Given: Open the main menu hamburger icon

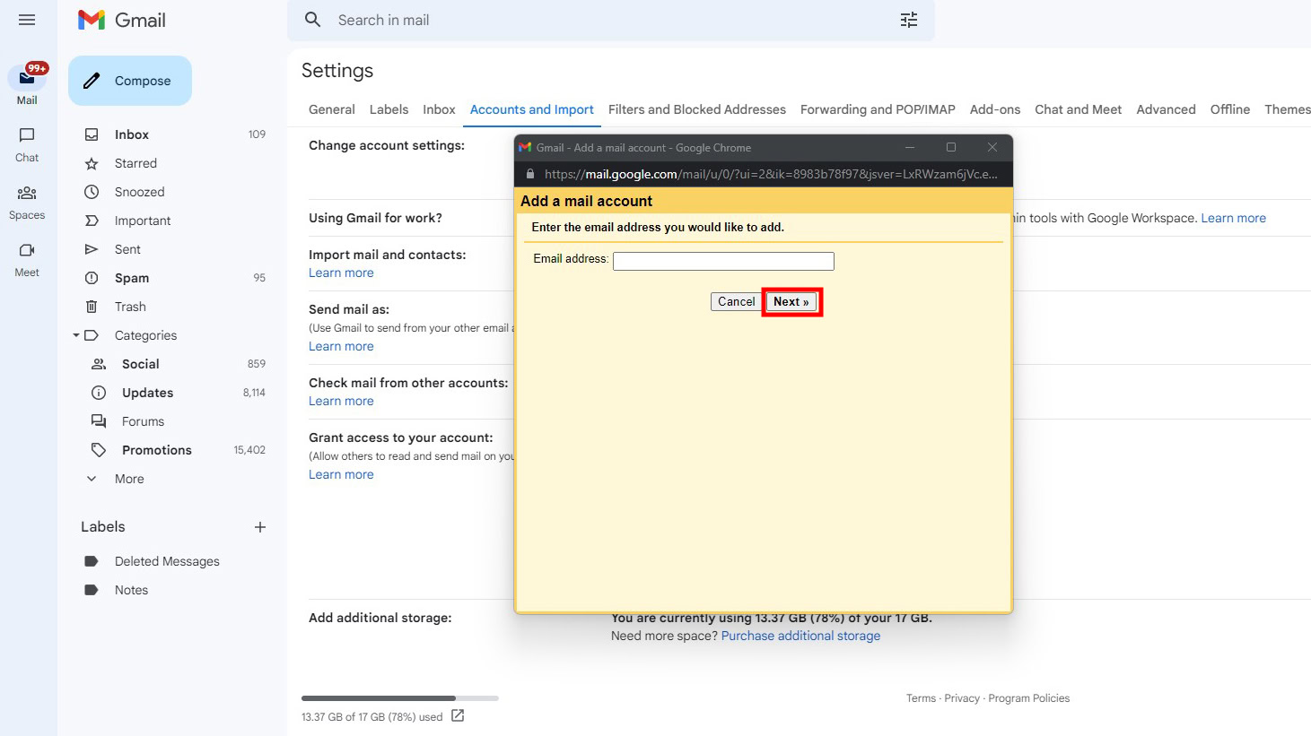Looking at the screenshot, I should tap(27, 20).
